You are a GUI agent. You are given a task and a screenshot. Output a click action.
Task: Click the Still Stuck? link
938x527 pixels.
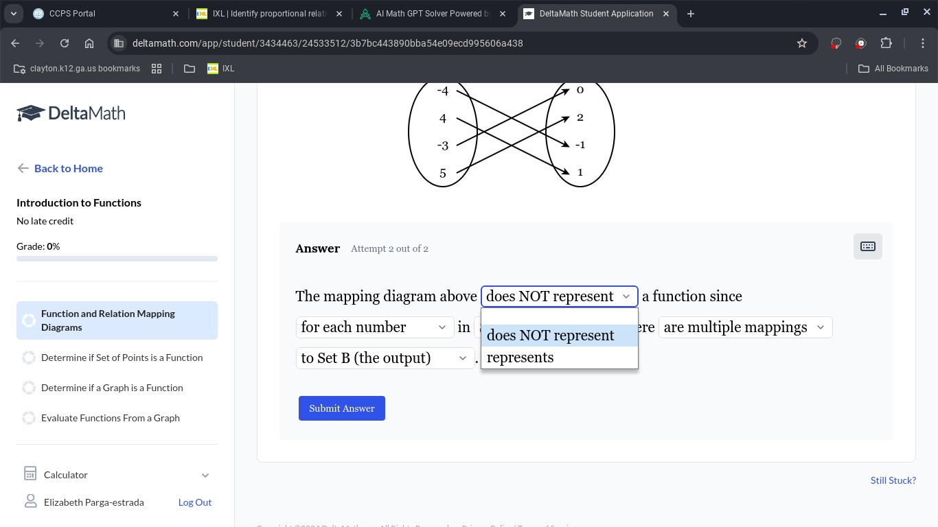(893, 480)
